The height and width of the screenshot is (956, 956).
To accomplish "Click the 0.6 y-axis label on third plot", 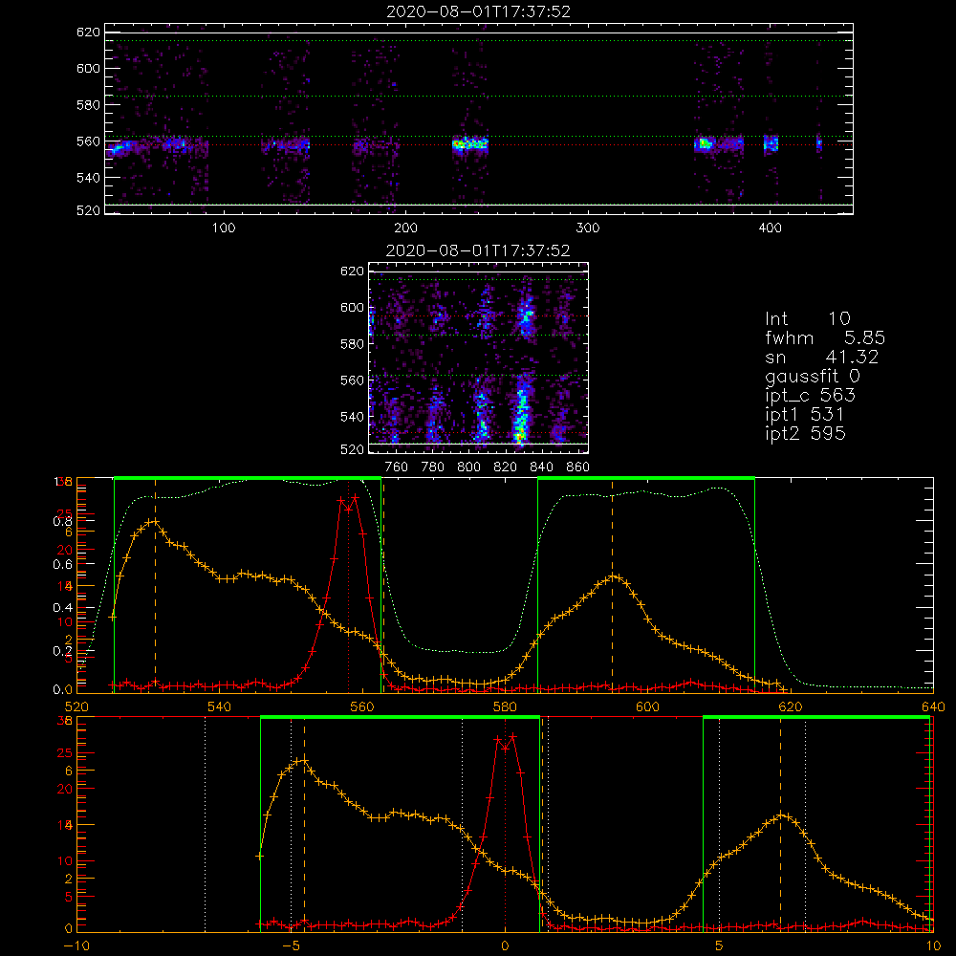I will 62,565.
